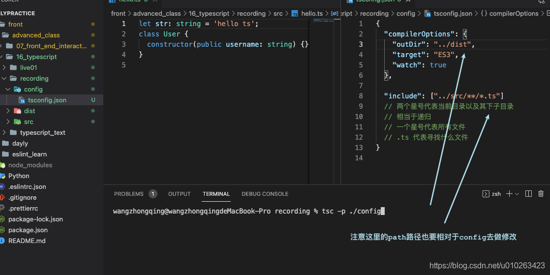Image resolution: width=550 pixels, height=275 pixels.
Task: Click the eslint_learn folder icon
Action: [x=5, y=154]
